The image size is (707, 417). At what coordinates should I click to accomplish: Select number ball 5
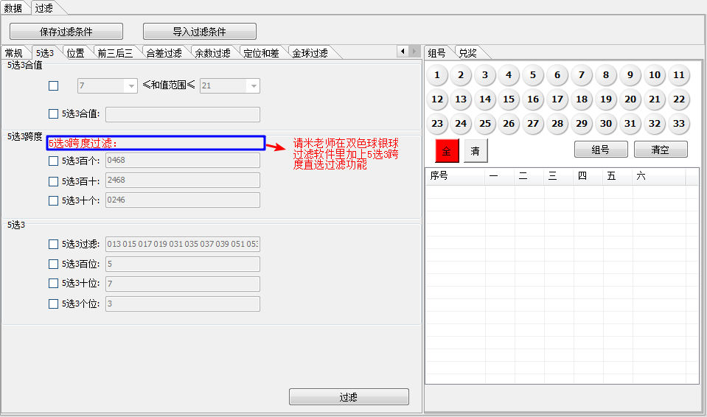pyautogui.click(x=533, y=75)
